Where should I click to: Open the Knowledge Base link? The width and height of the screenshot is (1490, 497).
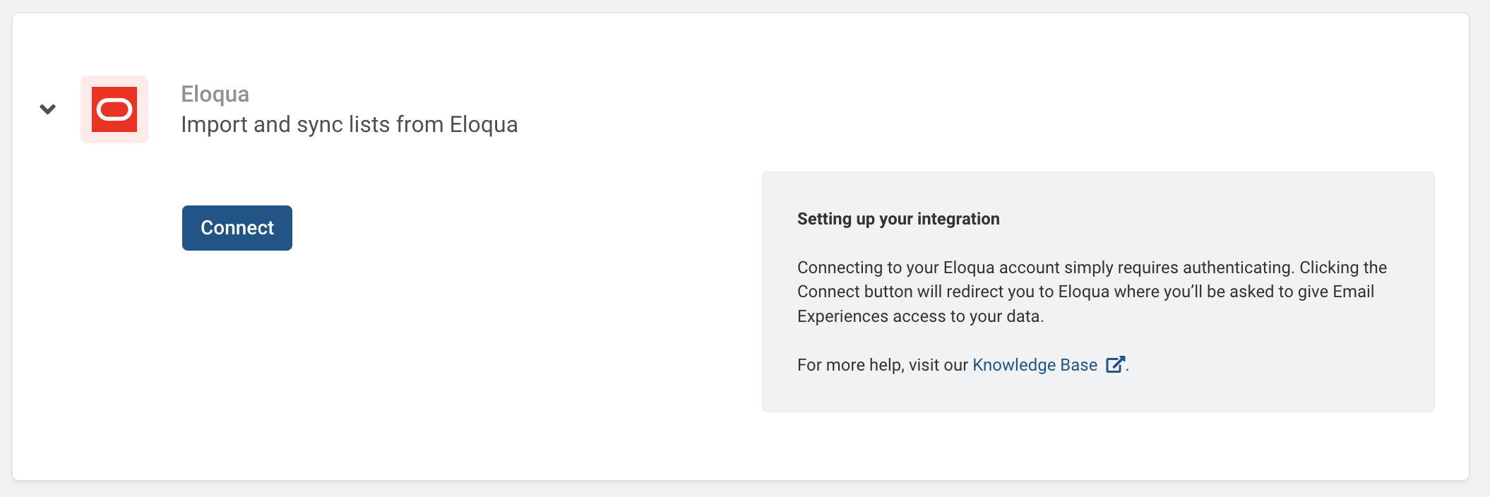(1035, 365)
